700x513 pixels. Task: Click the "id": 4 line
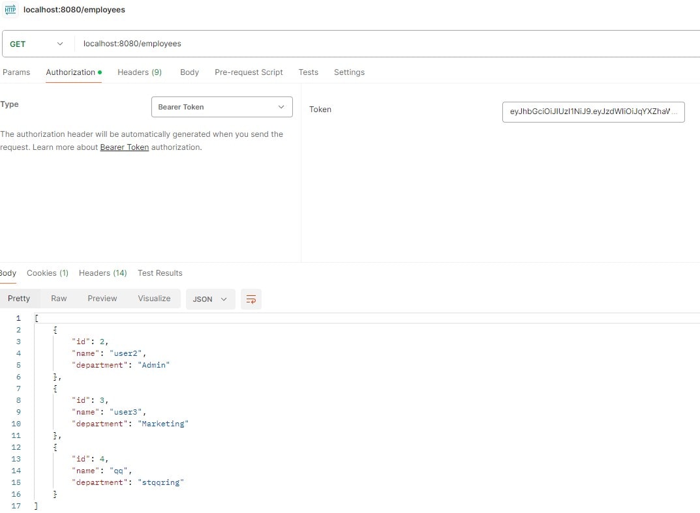point(90,459)
